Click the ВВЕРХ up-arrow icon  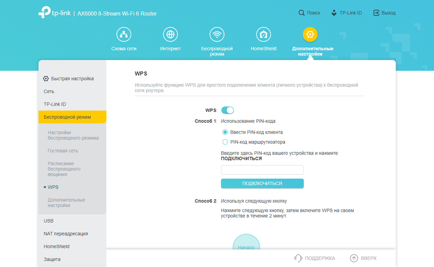[354, 258]
